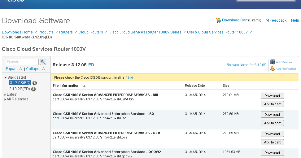The width and height of the screenshot is (301, 158).
Task: Download the ADVANCED ENTERPRISE SERVICES BIN file
Action: tap(272, 96)
